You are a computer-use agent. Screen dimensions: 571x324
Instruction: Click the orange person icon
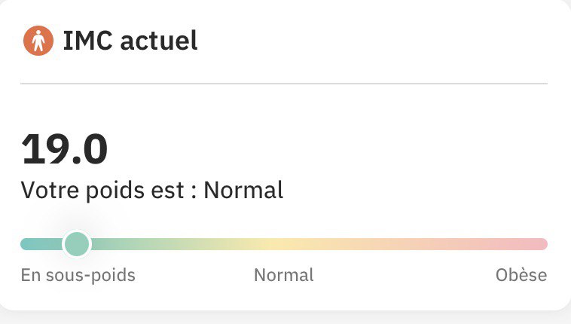coord(38,41)
